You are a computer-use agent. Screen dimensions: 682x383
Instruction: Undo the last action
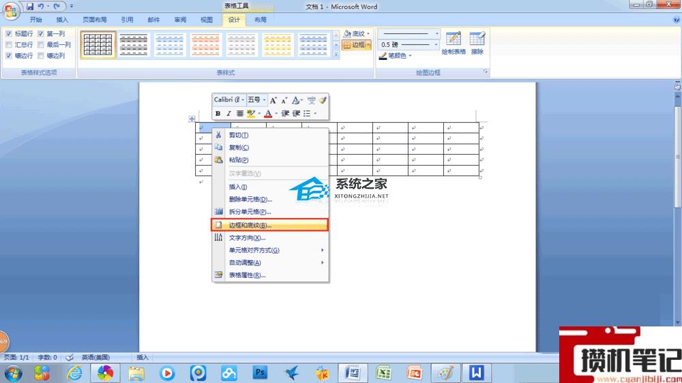tap(41, 7)
